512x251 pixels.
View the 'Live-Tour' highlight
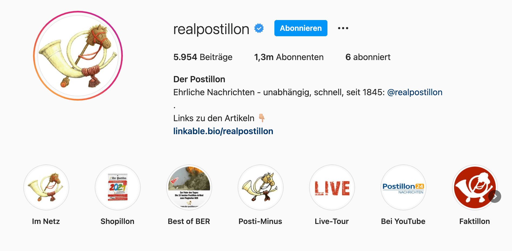click(332, 187)
